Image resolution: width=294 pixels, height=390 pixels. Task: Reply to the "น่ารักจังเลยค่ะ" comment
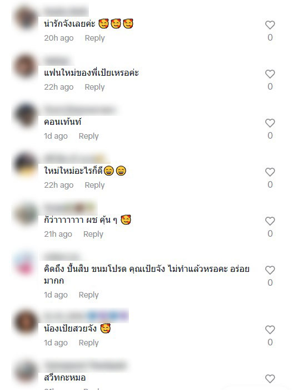[x=94, y=38]
